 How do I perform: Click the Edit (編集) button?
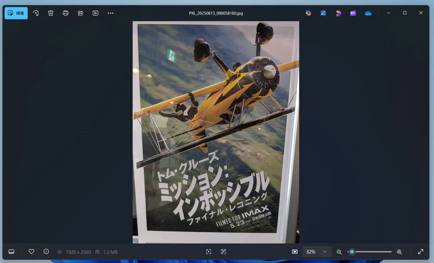(16, 13)
